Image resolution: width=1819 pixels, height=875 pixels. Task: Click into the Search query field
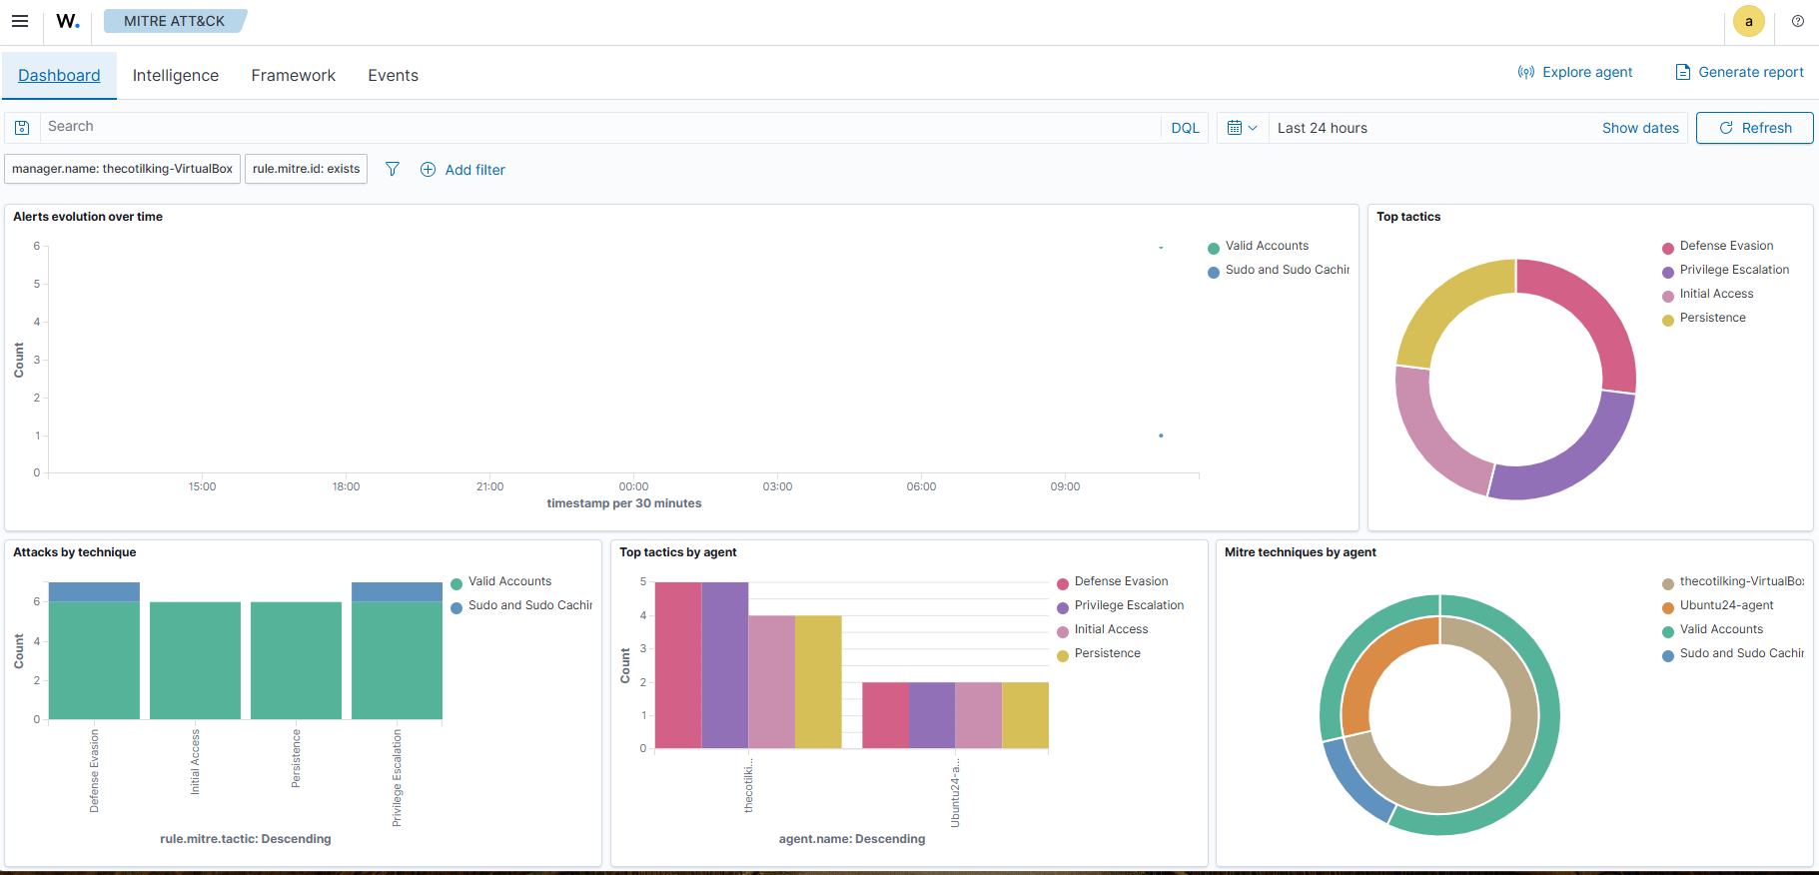pyautogui.click(x=599, y=127)
